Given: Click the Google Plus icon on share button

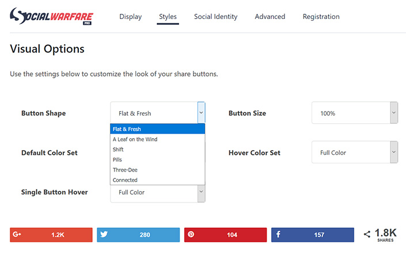Looking at the screenshot, I should [x=17, y=234].
